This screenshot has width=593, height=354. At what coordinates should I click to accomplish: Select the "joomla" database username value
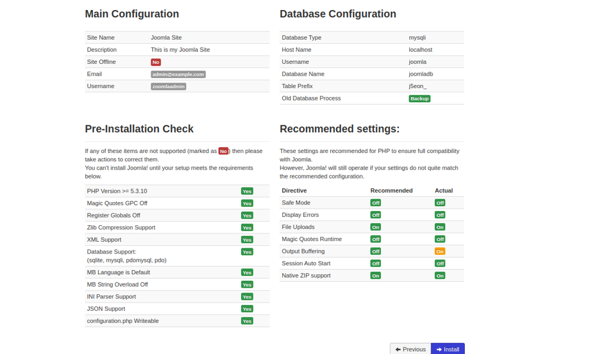pos(418,61)
